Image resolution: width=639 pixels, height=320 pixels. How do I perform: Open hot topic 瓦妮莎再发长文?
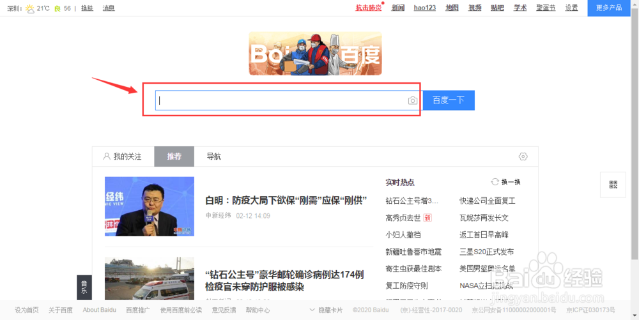tap(484, 218)
